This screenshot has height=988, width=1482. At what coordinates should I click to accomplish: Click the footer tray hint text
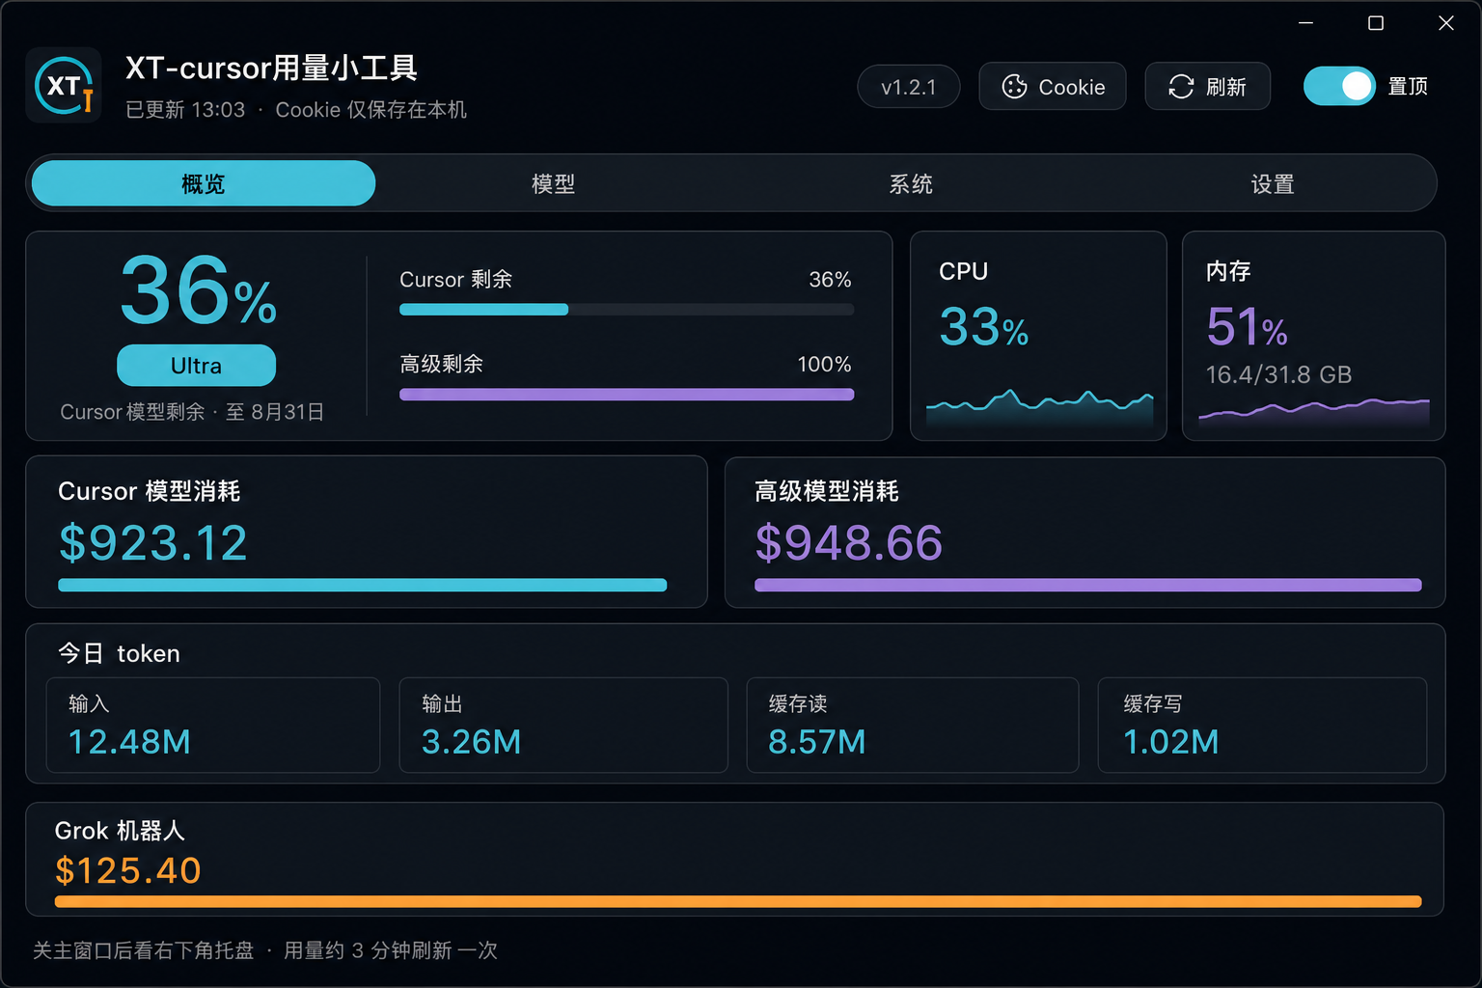tap(265, 950)
